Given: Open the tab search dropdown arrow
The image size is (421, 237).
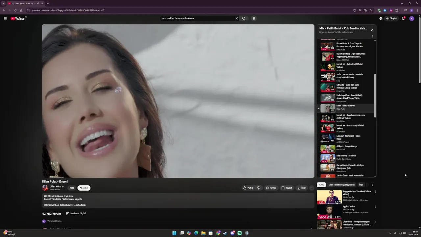Looking at the screenshot, I should [3, 3].
